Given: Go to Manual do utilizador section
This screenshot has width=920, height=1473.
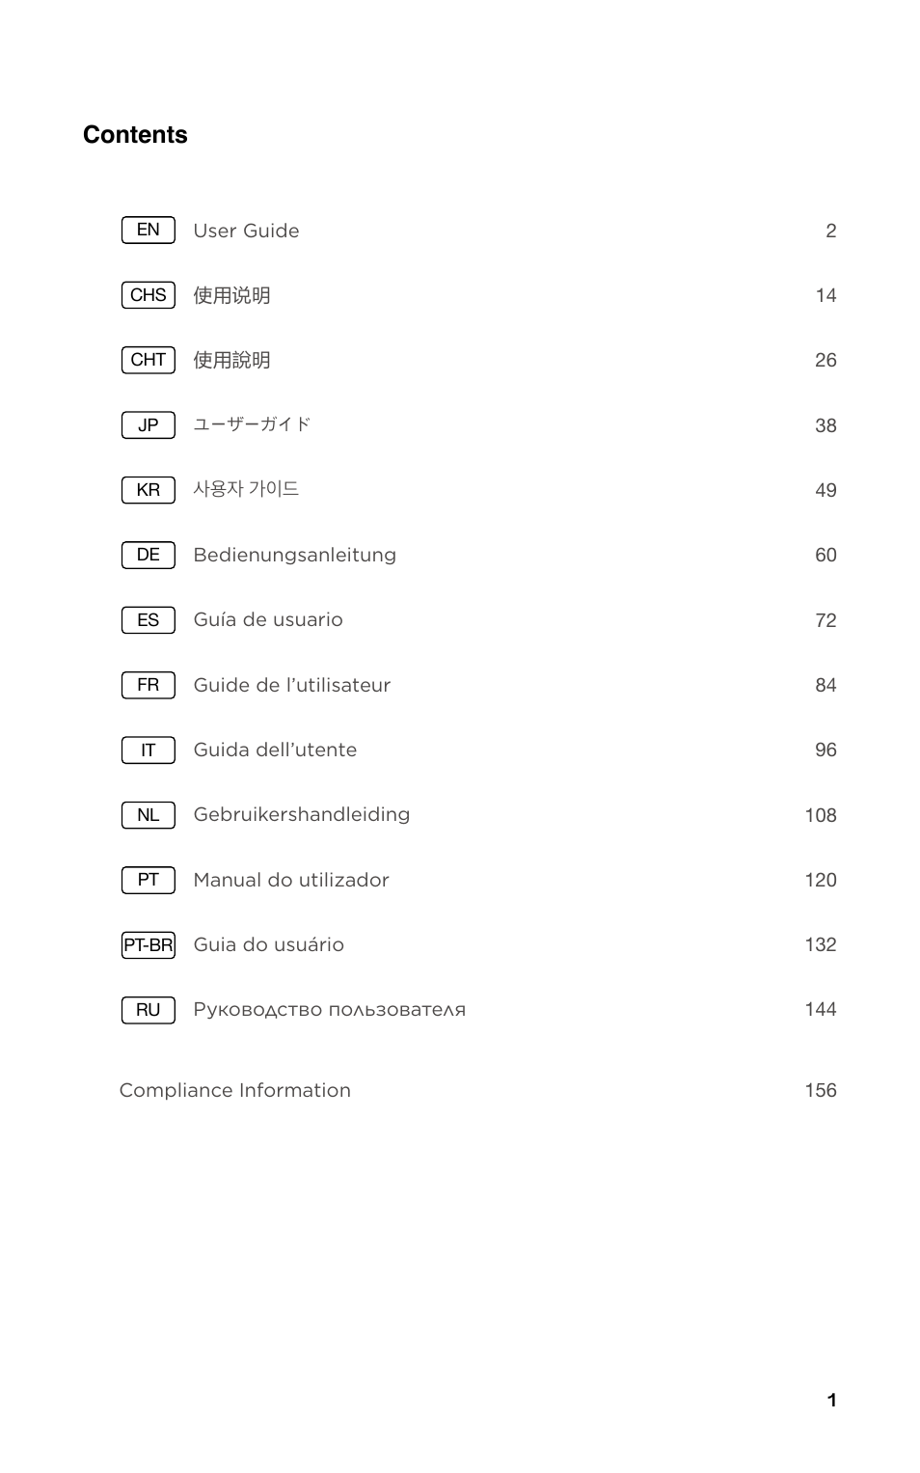Looking at the screenshot, I should coord(291,880).
